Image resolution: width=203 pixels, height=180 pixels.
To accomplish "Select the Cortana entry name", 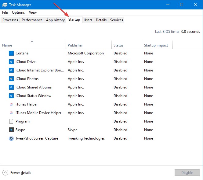I will point(22,53).
